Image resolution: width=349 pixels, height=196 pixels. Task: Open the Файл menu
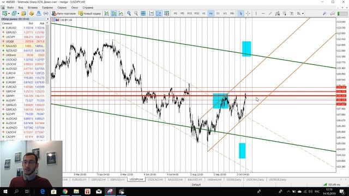tap(10, 8)
